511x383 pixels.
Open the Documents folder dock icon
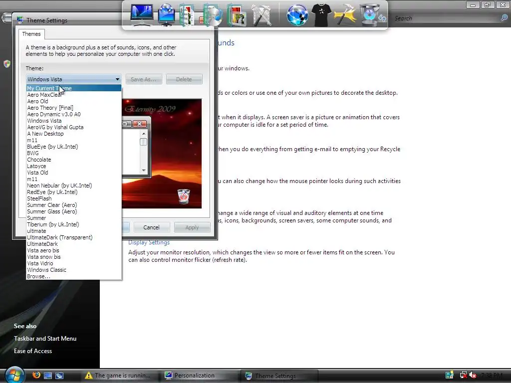click(x=188, y=15)
